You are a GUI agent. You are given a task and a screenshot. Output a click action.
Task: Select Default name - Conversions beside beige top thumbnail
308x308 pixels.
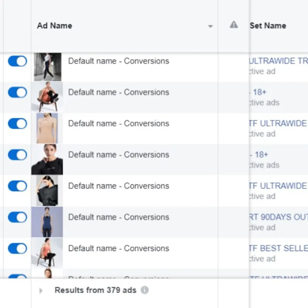point(119,124)
